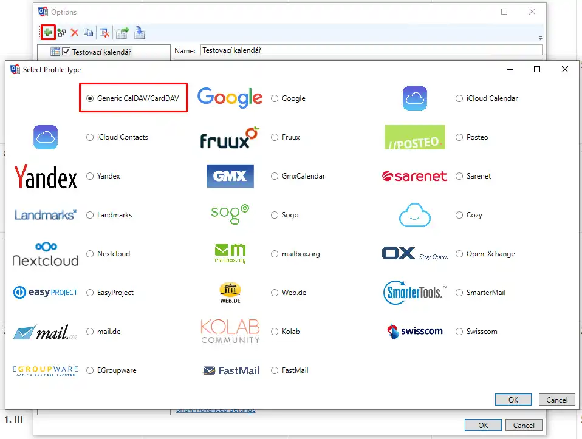Screen dimensions: 582x439
Task: Select the EGroupware radio button
Action: click(x=90, y=370)
